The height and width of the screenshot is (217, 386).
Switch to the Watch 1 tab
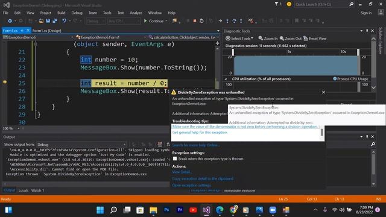tap(37, 190)
